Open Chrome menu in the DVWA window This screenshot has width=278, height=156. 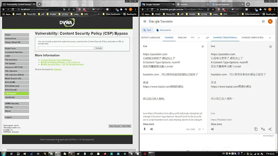135,9
